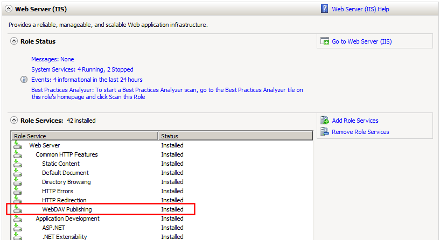The width and height of the screenshot is (440, 240).
Task: View the System Services status link
Action: point(82,69)
